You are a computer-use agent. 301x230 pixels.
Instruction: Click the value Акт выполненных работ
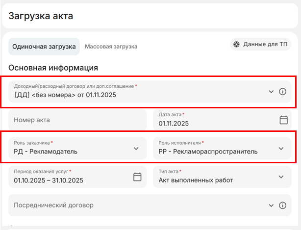196,180
